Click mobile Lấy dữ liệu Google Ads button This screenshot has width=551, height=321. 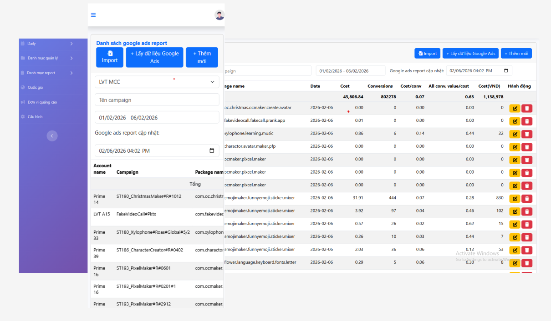(155, 57)
